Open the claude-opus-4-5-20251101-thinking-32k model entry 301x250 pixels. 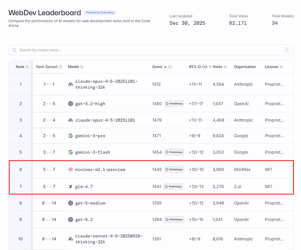[106, 84]
